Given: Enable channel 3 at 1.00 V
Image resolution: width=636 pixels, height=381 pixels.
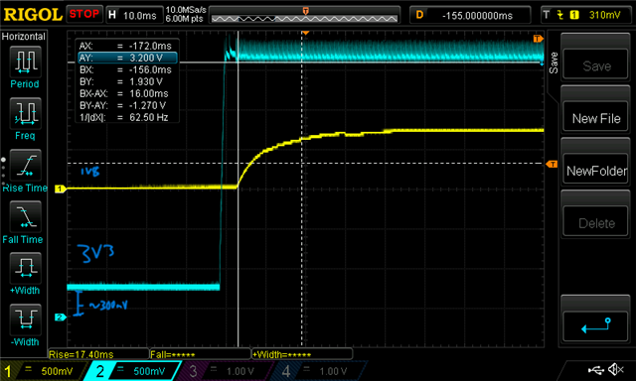Looking at the screenshot, I should click(x=226, y=371).
